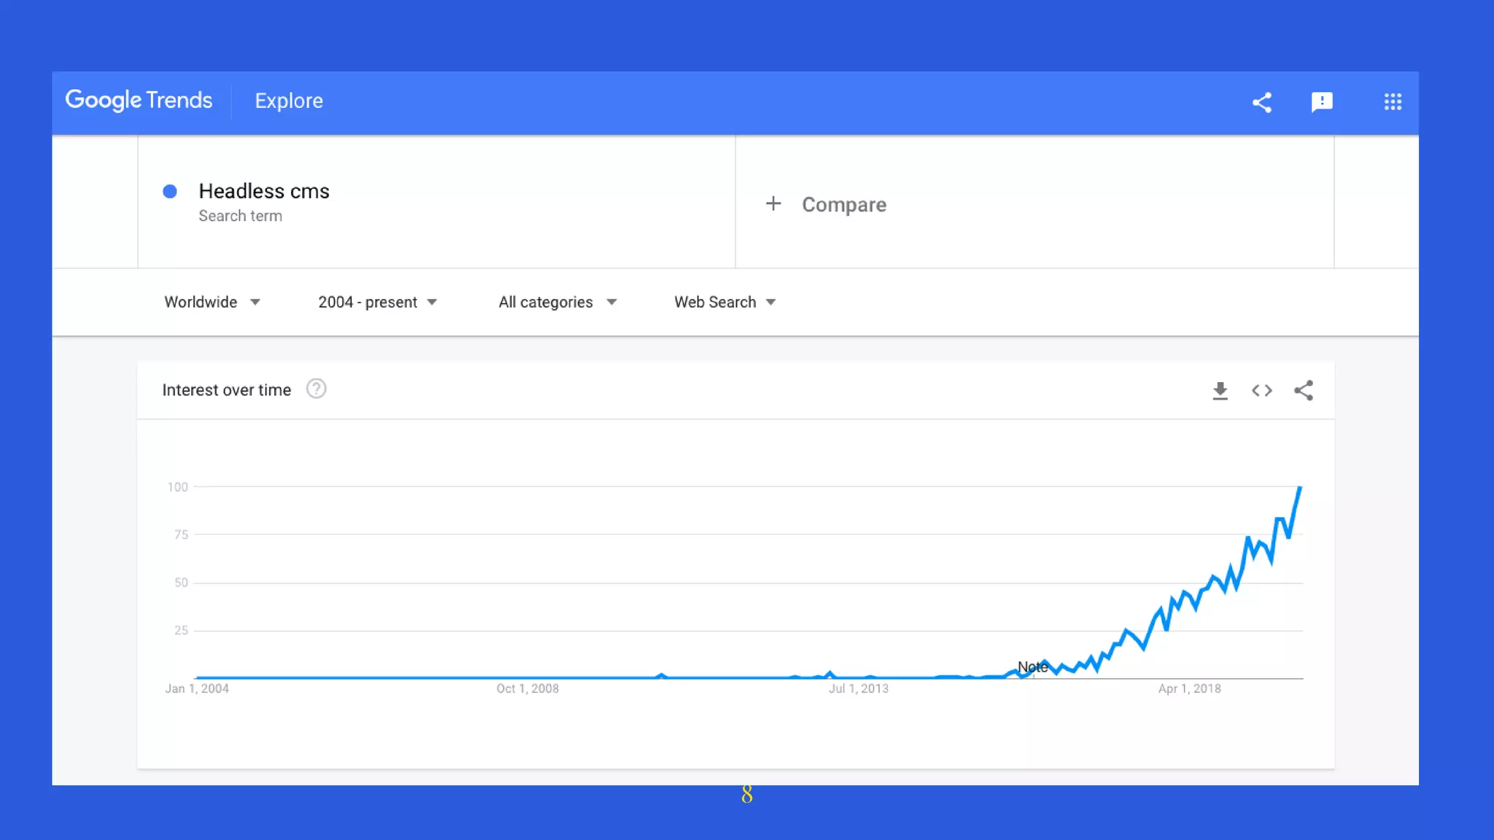This screenshot has height=840, width=1494.
Task: Click the plus icon next to Compare
Action: click(773, 204)
